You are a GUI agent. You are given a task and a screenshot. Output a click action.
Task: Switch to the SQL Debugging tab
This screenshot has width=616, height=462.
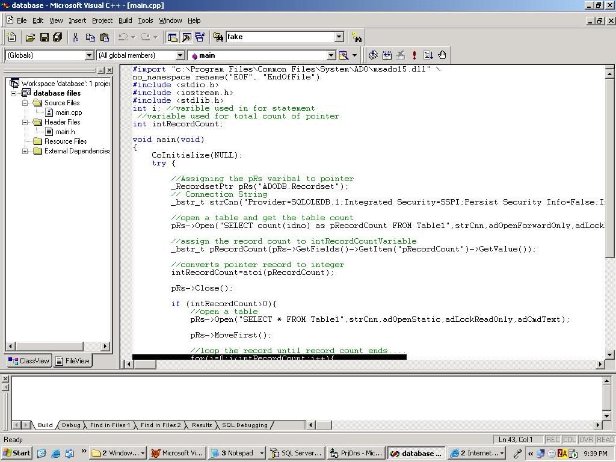(245, 425)
